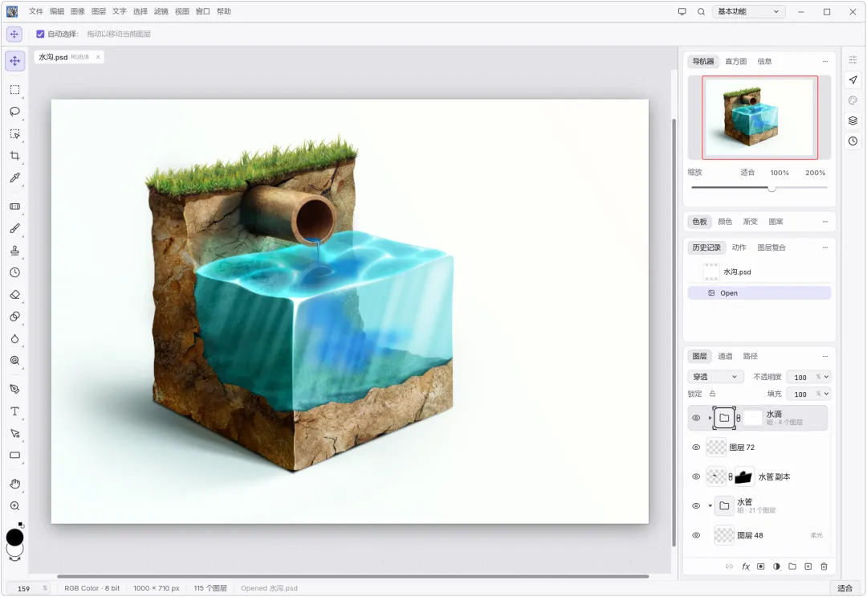Hide the 水管 group
867x597 pixels.
[x=696, y=505]
